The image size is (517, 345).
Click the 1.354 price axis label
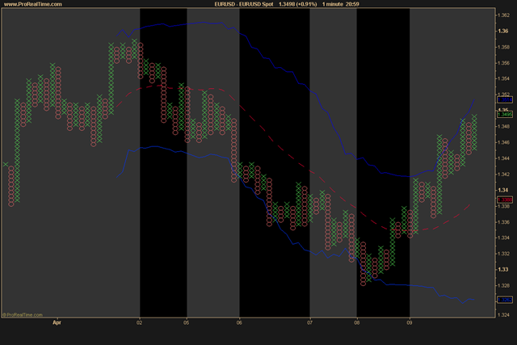[x=503, y=79]
